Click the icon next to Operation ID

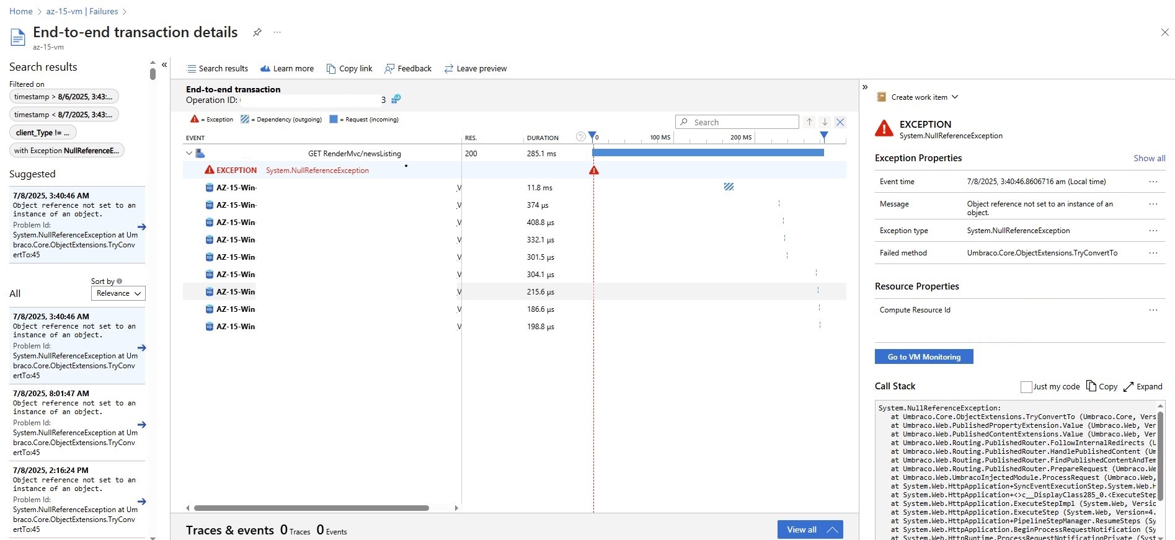tap(396, 99)
